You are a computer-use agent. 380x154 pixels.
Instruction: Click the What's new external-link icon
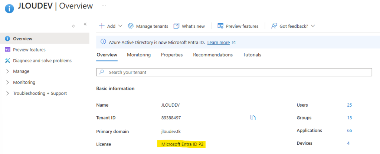point(176,26)
